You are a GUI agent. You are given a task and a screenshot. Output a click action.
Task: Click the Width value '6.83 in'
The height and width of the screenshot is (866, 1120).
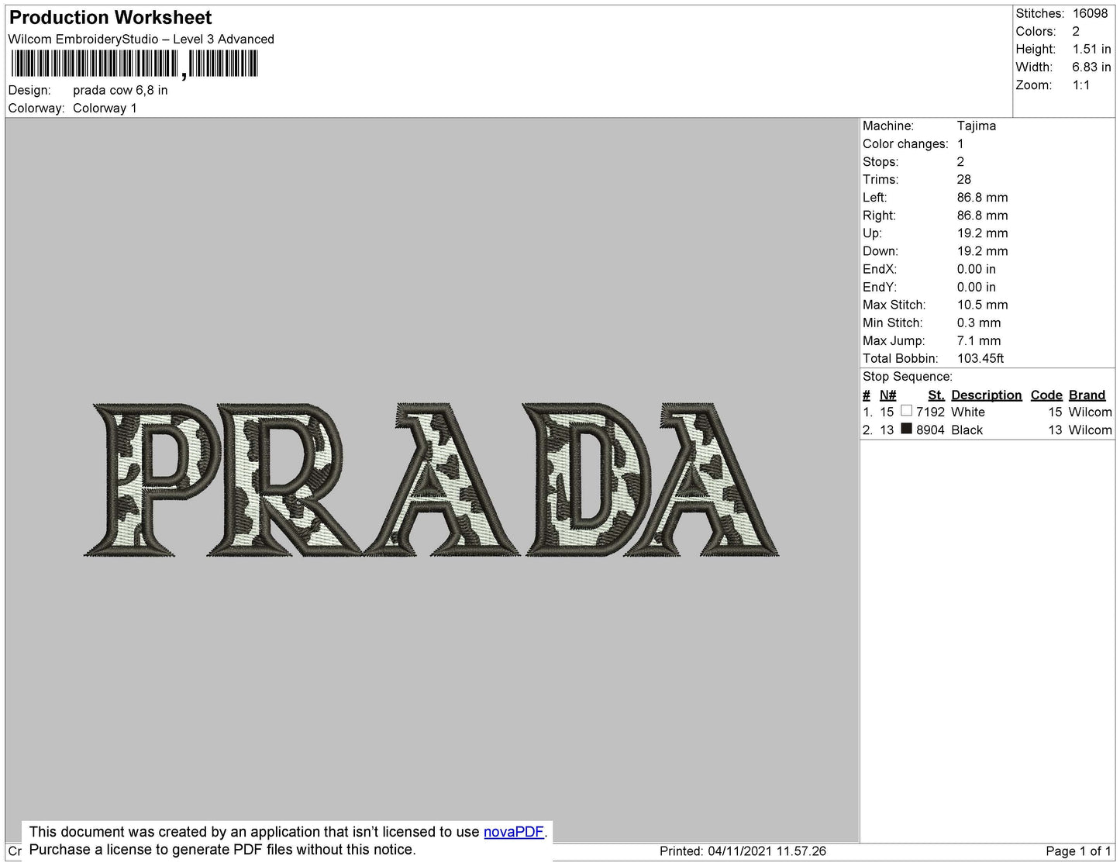click(1091, 67)
